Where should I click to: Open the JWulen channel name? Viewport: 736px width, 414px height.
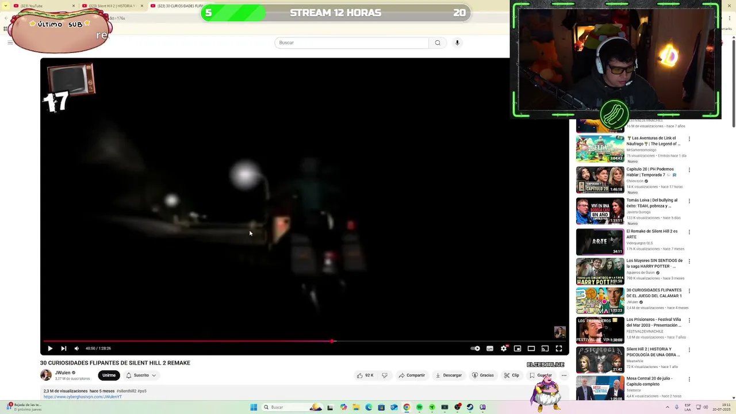click(63, 373)
